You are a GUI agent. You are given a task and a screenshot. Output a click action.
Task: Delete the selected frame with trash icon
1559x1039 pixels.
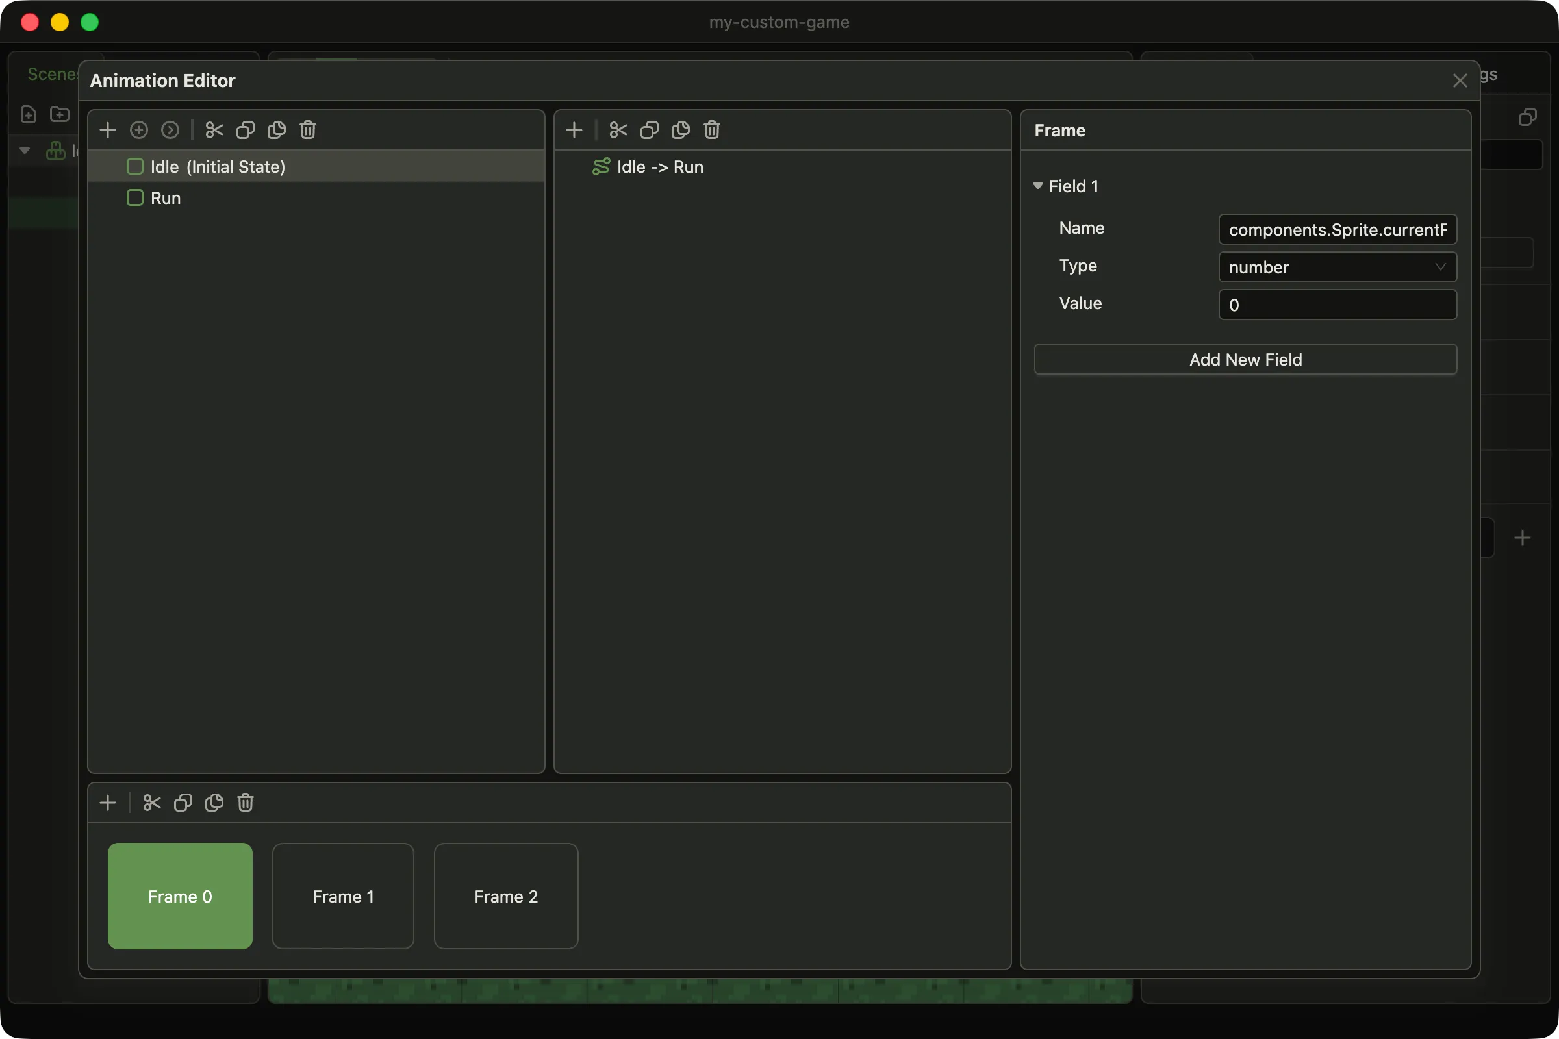point(246,803)
